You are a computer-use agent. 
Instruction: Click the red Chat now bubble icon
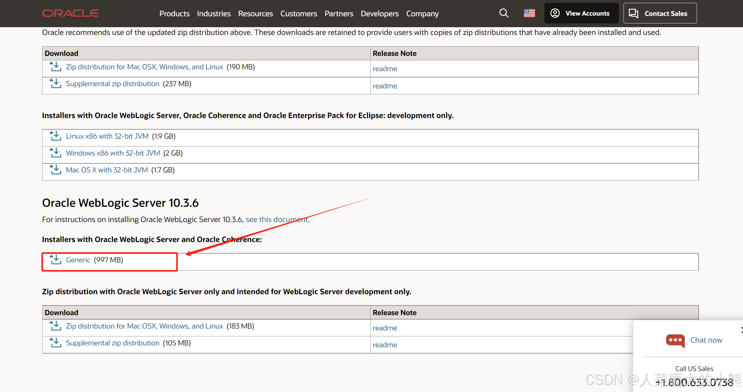(675, 340)
